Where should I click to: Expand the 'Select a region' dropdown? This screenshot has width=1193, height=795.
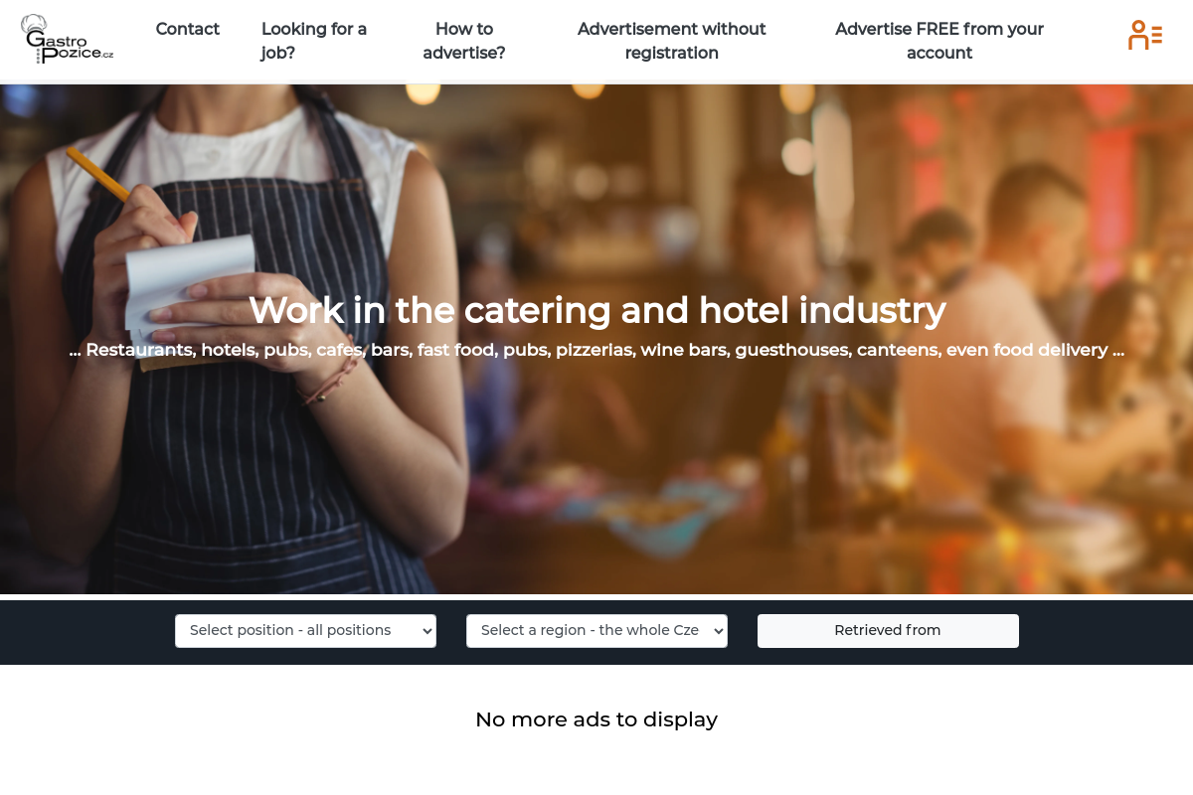(596, 631)
